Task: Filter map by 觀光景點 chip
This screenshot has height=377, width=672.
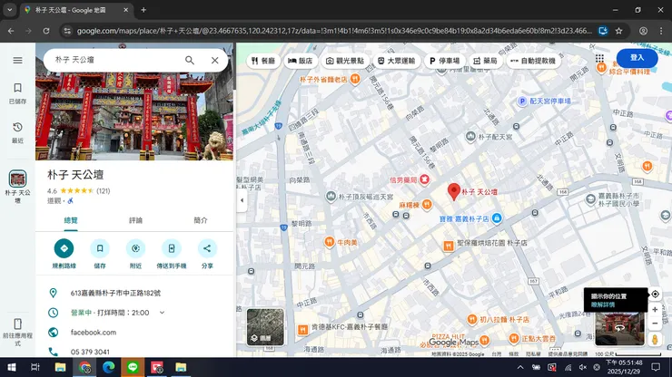Action: pos(345,61)
